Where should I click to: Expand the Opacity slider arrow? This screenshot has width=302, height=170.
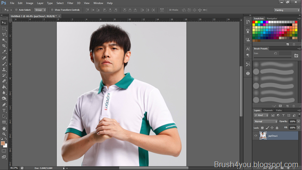point(299,121)
